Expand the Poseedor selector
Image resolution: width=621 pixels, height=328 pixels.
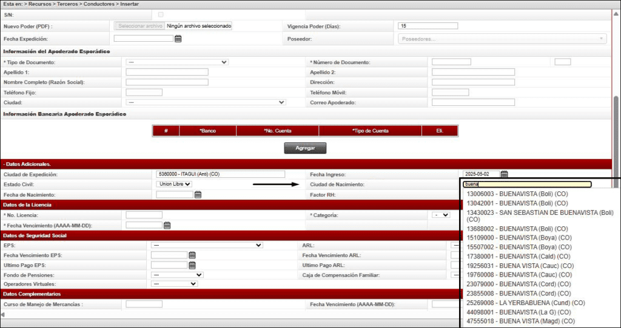tap(502, 39)
